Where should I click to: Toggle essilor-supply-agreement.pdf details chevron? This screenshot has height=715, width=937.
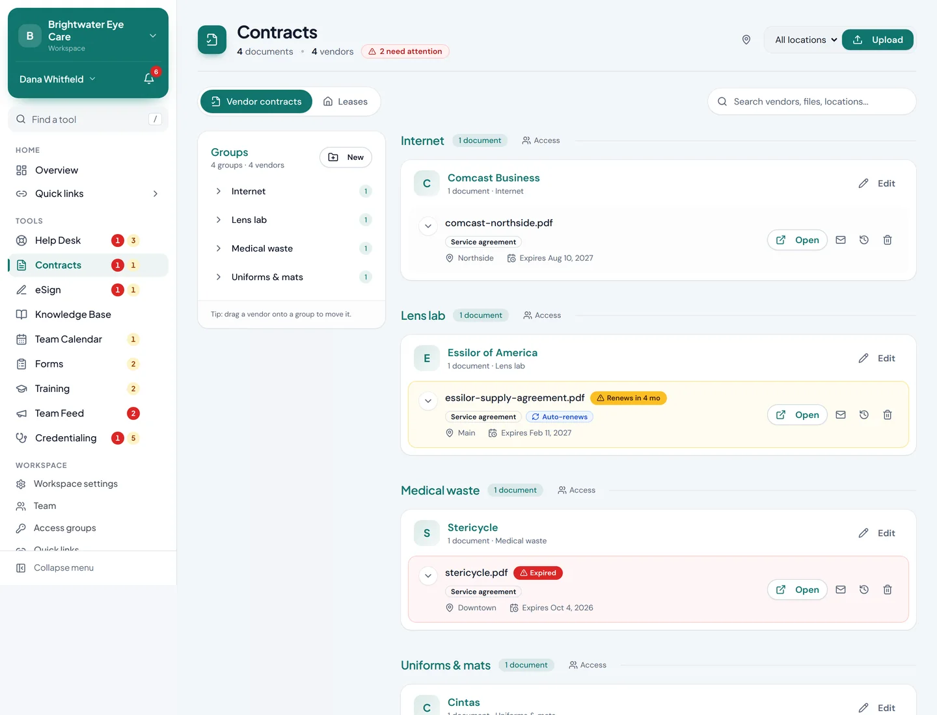pyautogui.click(x=428, y=401)
